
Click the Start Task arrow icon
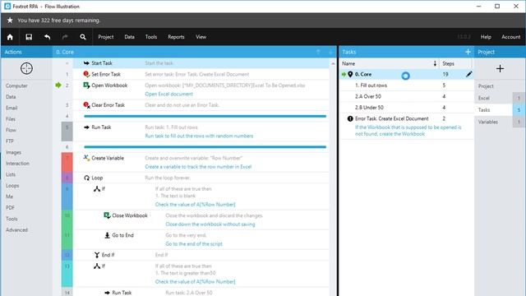coord(86,63)
